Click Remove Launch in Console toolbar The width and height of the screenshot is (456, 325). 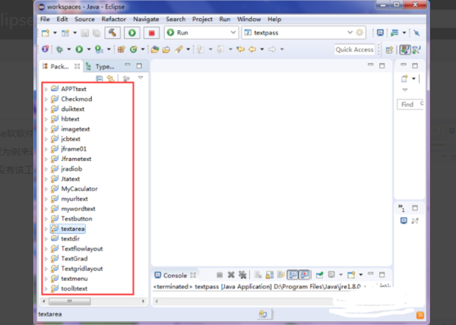(x=231, y=274)
